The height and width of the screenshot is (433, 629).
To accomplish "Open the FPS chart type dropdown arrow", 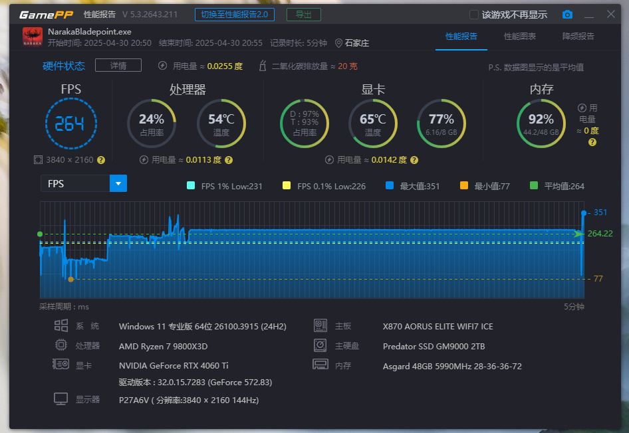I will 118,183.
